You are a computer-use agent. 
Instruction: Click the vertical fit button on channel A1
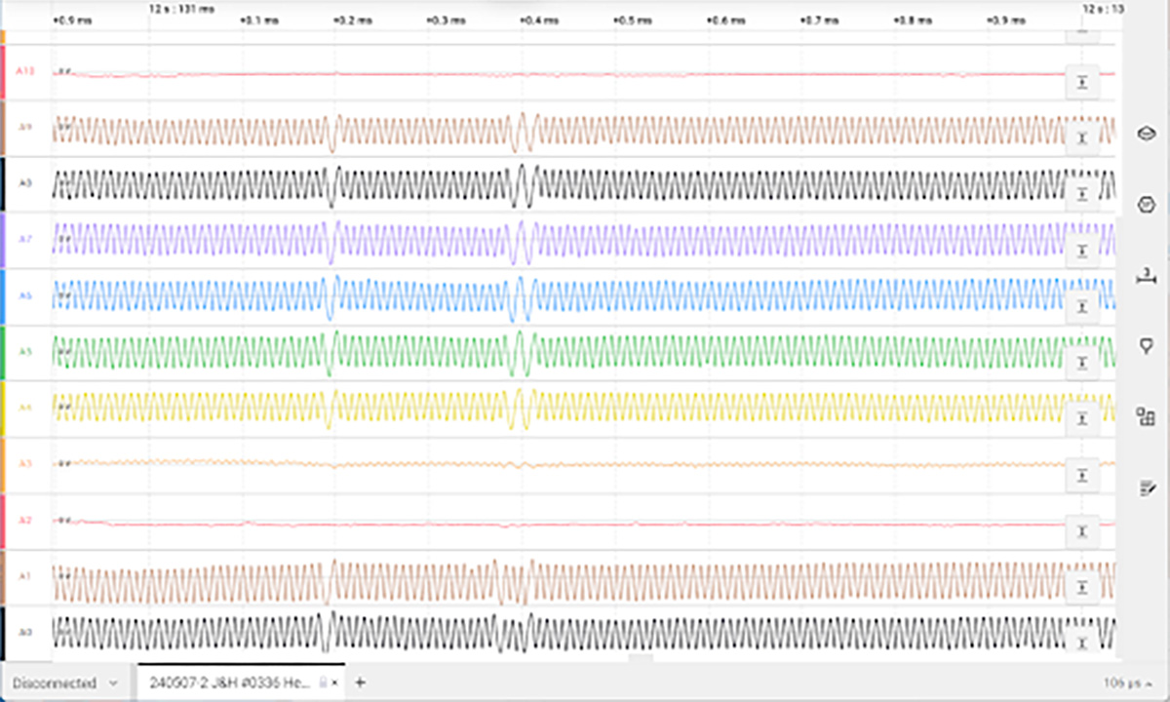point(1081,587)
